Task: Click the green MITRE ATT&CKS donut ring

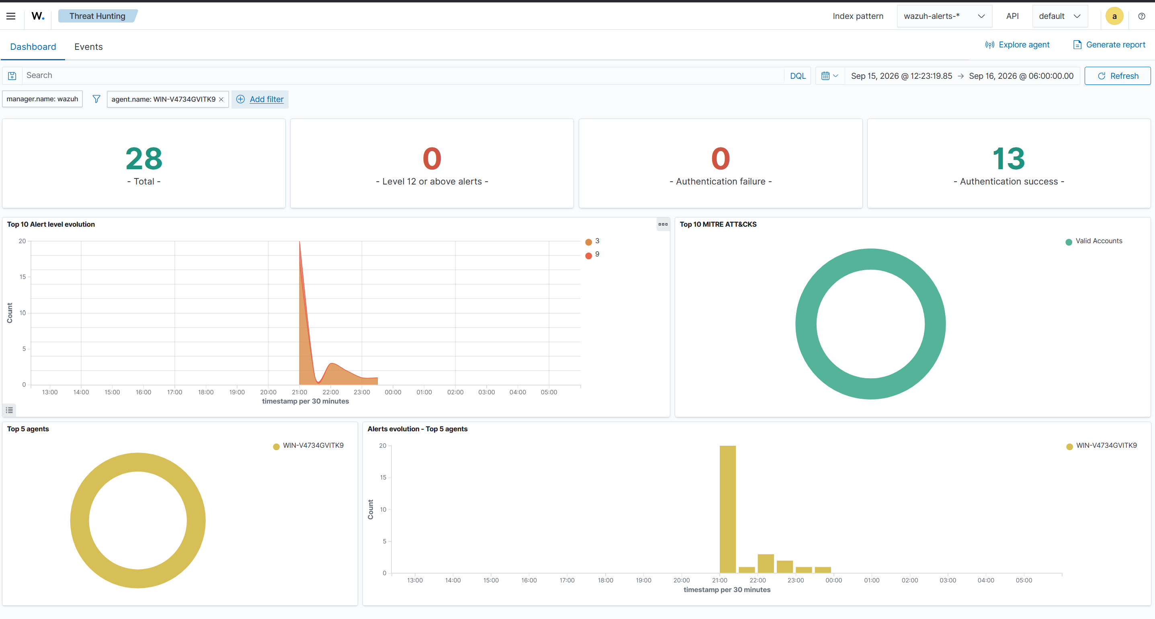Action: coord(806,324)
